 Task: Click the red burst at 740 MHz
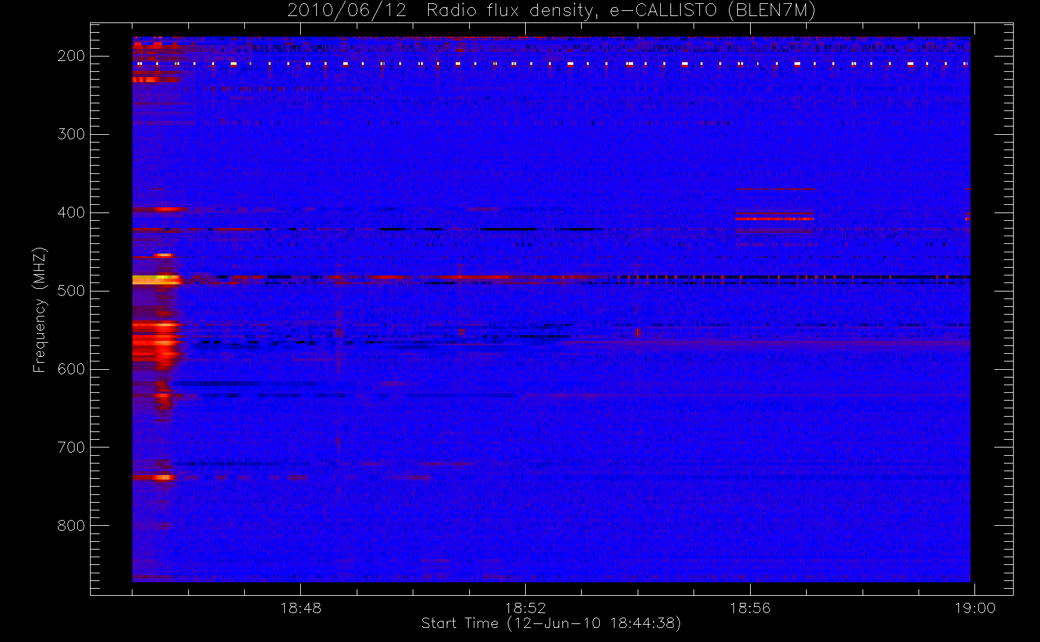(x=154, y=477)
